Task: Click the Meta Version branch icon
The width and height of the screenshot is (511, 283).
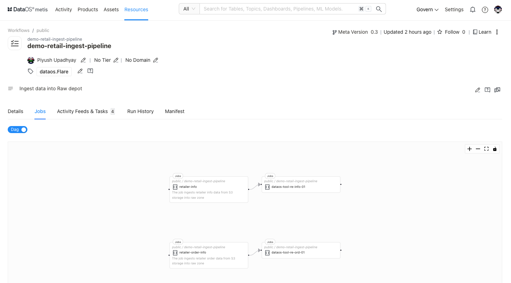Action: [x=334, y=32]
